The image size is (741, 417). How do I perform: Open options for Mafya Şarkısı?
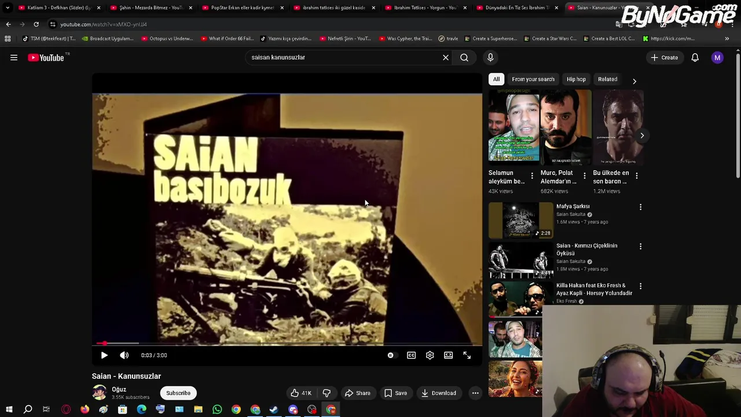[x=640, y=207]
